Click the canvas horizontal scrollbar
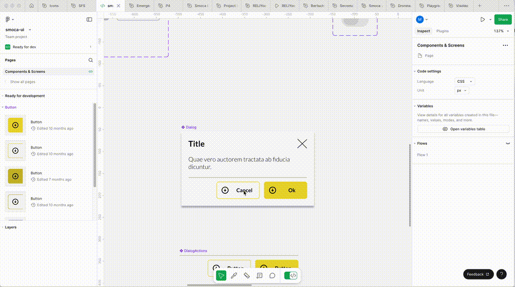This screenshot has height=287, width=515. (x=219, y=285)
